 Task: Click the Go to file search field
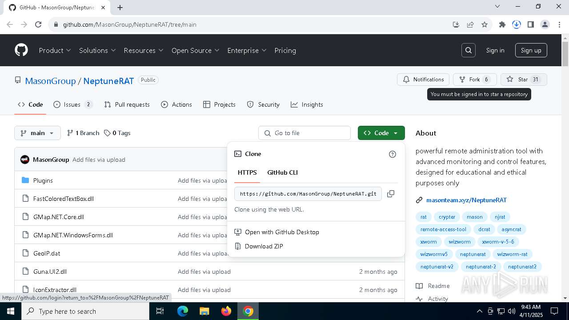305,133
